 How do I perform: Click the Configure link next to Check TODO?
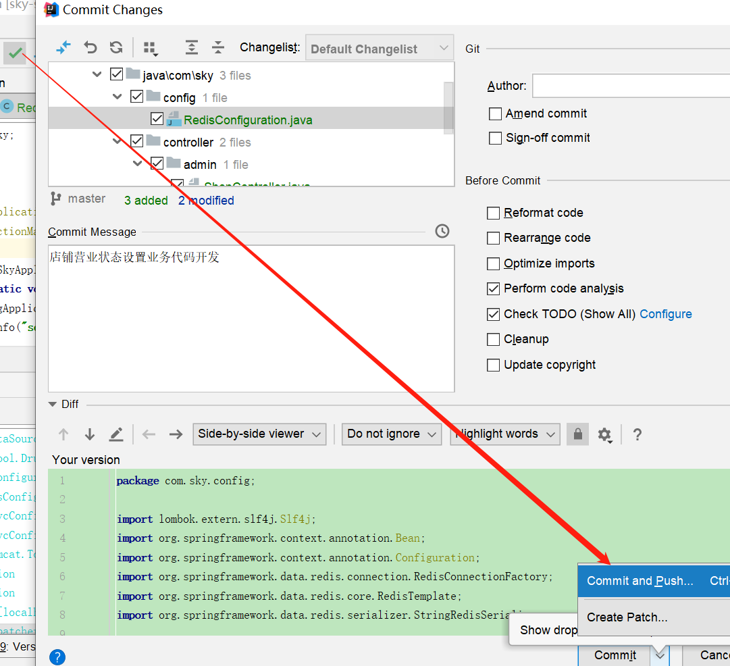click(665, 314)
